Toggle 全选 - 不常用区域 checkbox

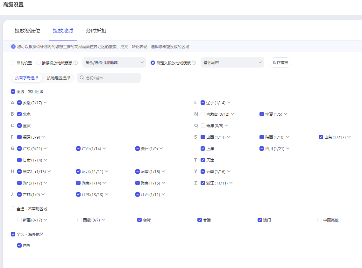click(13, 209)
